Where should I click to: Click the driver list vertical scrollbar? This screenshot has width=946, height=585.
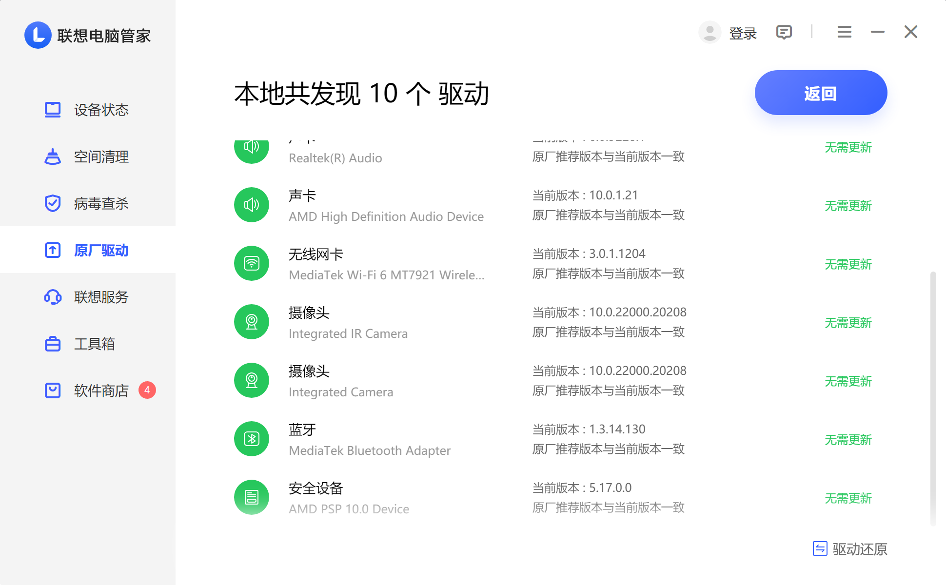click(933, 398)
